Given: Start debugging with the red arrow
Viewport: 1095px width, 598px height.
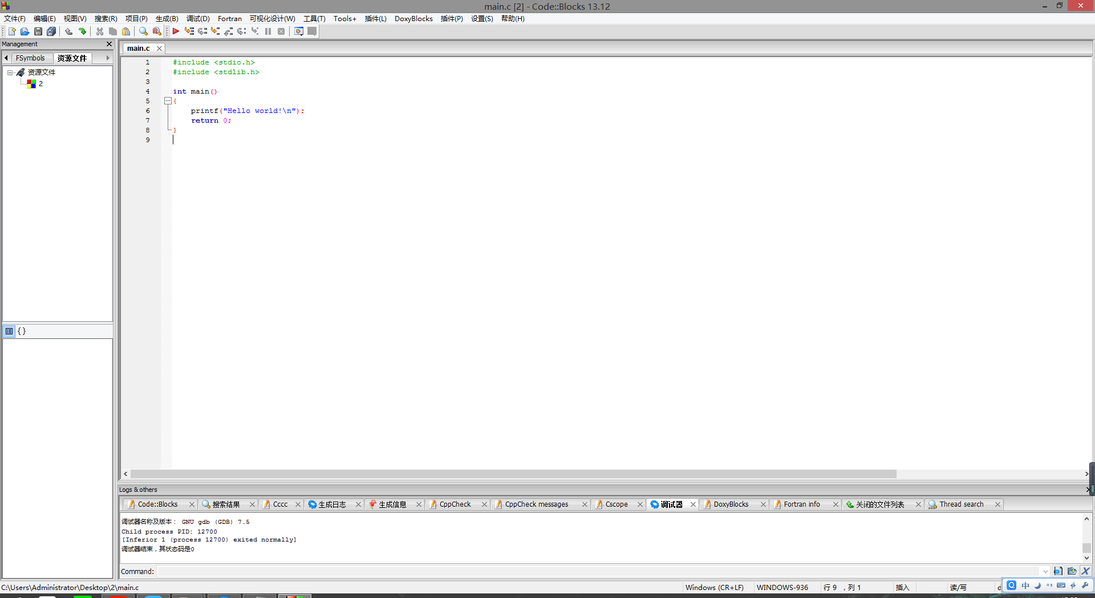Looking at the screenshot, I should [x=176, y=31].
